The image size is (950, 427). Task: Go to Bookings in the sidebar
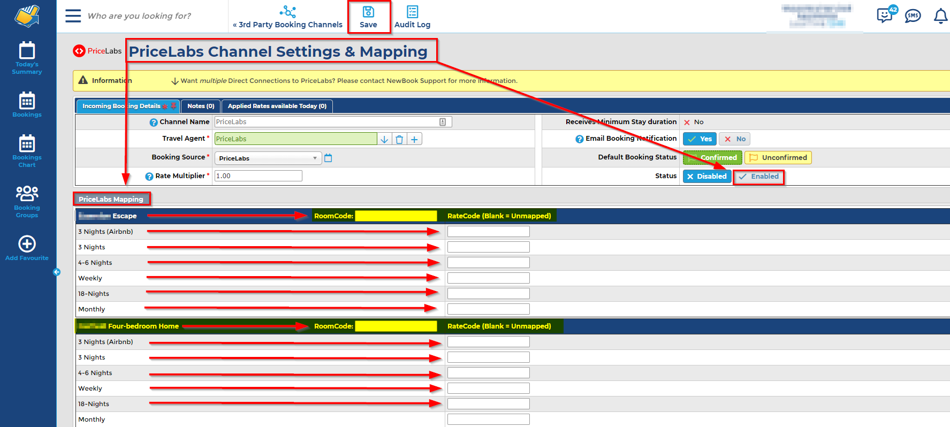tap(27, 104)
